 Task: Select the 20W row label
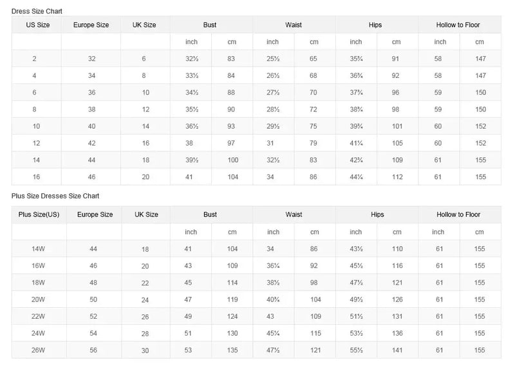(39, 299)
